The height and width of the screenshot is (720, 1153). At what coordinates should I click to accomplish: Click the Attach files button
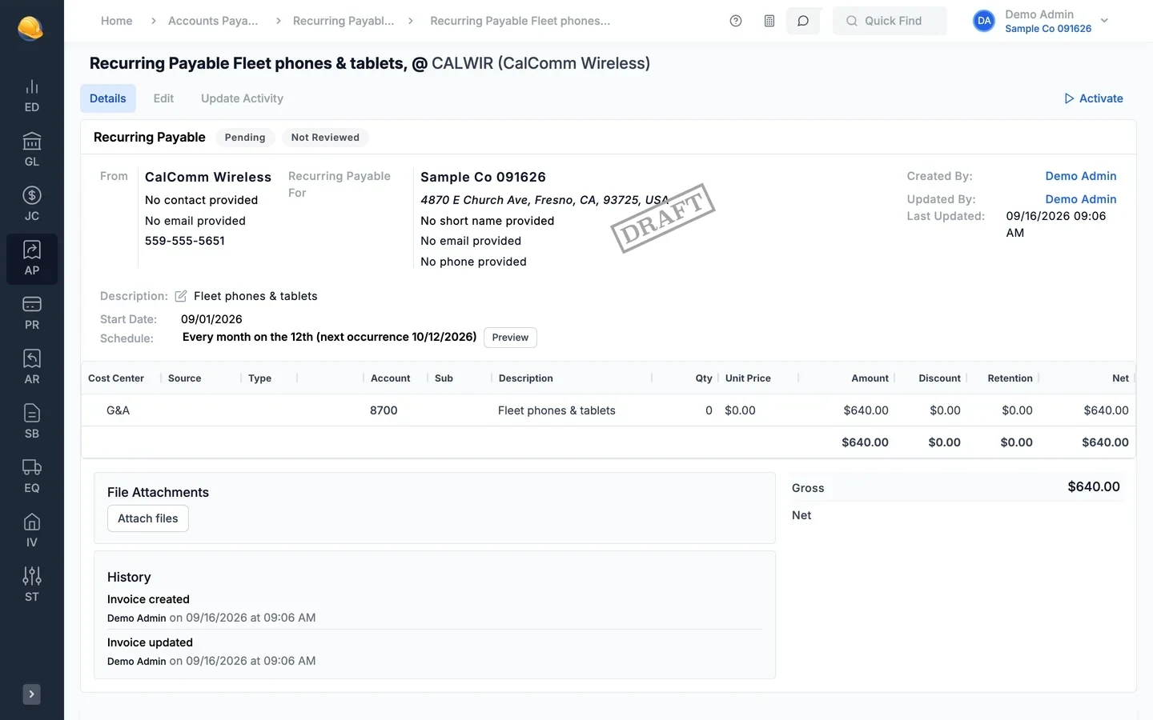click(148, 518)
